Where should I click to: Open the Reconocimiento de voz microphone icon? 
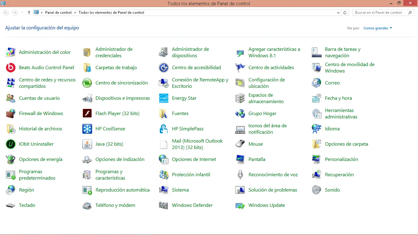click(240, 175)
